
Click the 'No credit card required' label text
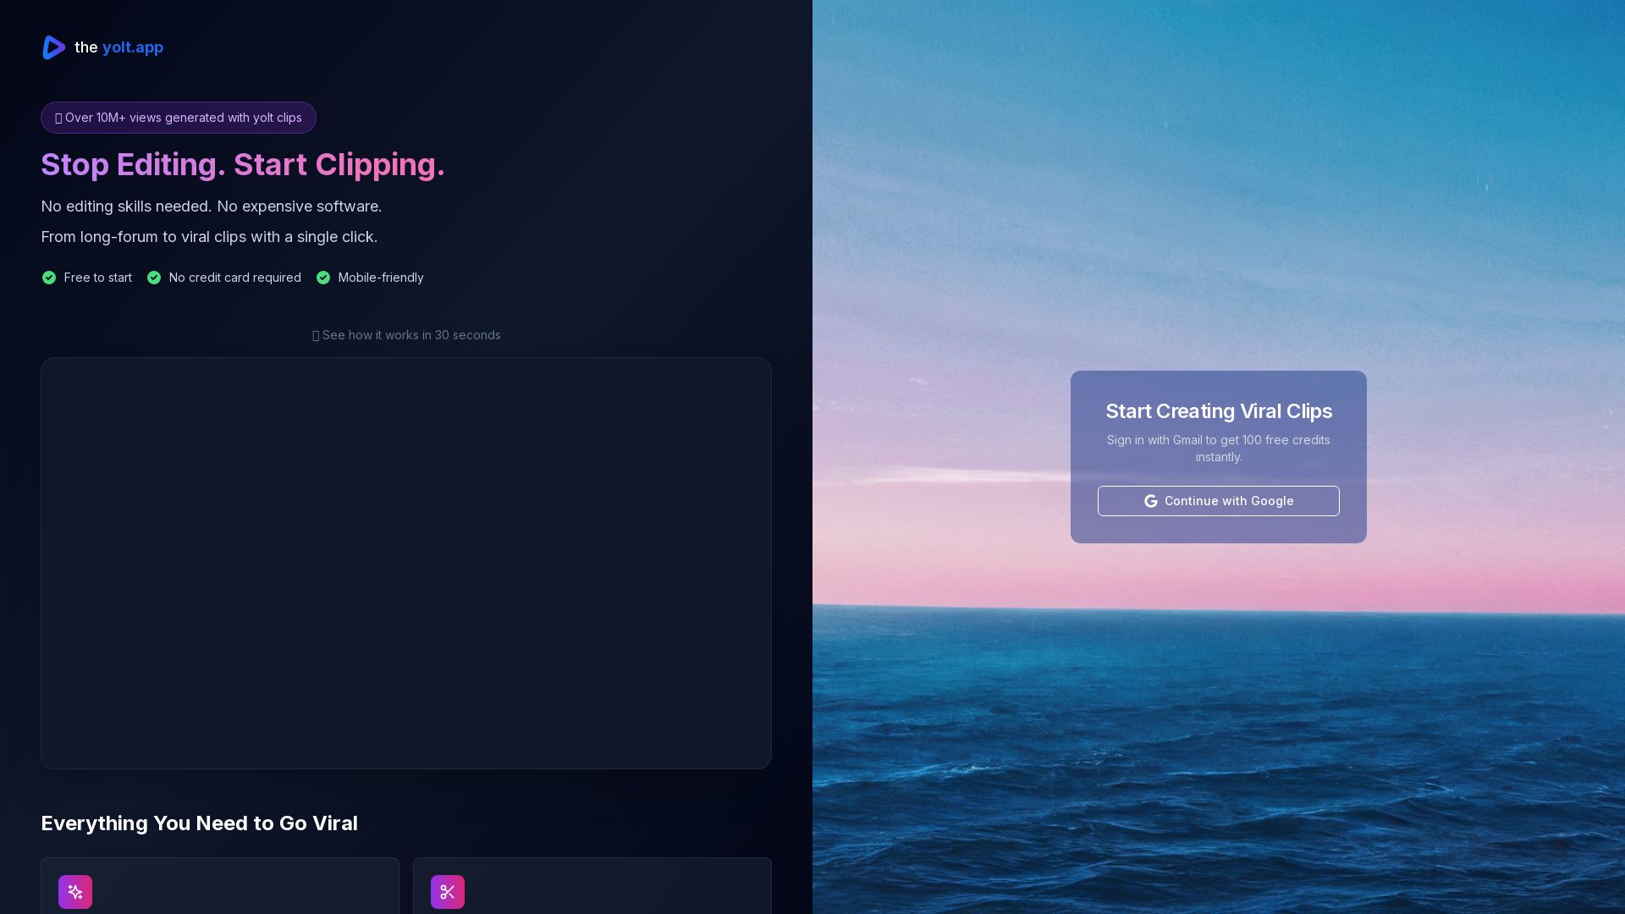tap(234, 278)
